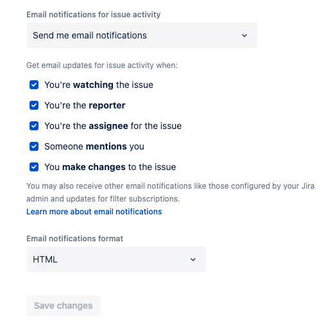Image resolution: width=333 pixels, height=328 pixels.
Task: Click the 'You're the reporter' label text
Action: pos(85,105)
